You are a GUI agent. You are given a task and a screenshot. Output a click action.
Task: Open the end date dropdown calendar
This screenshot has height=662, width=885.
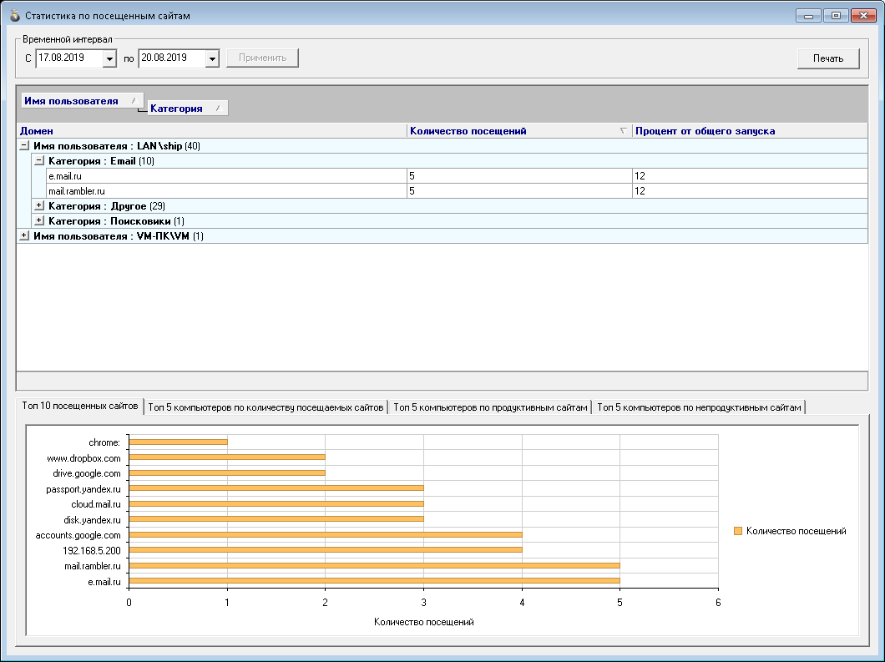(211, 58)
